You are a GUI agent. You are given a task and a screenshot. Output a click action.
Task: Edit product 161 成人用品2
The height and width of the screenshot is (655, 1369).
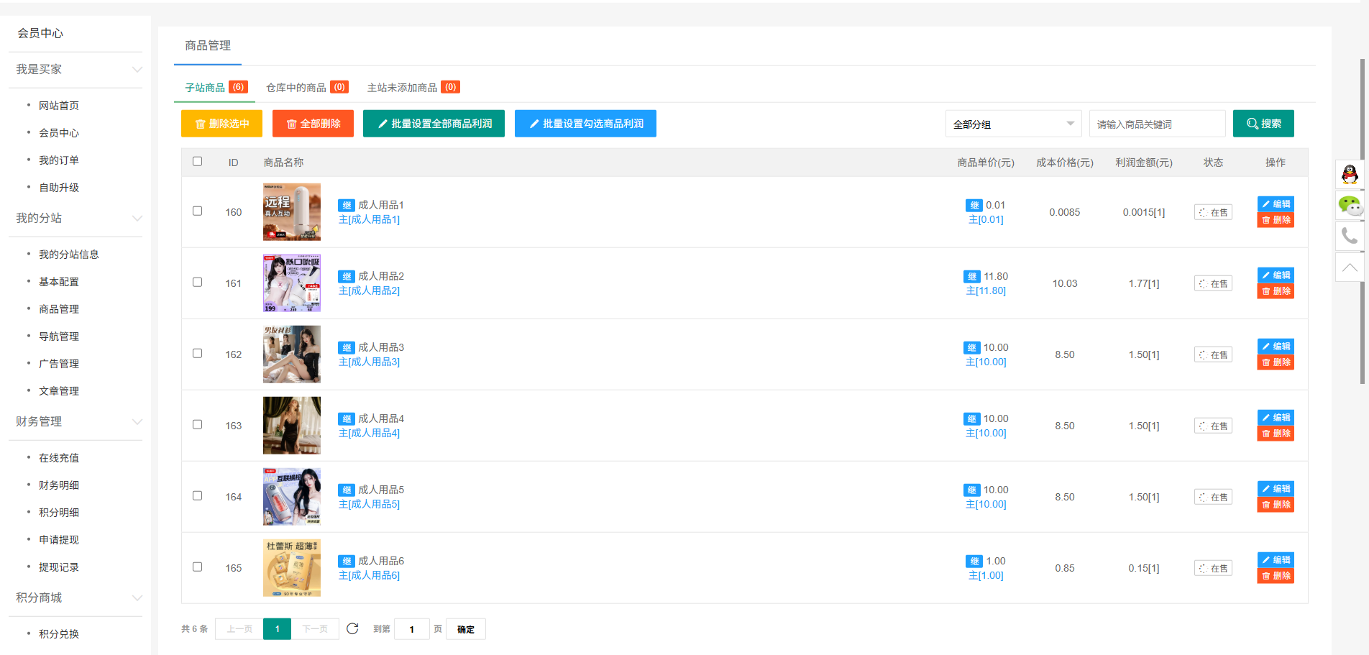(1276, 275)
